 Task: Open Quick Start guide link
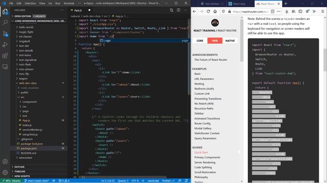coord(201,152)
